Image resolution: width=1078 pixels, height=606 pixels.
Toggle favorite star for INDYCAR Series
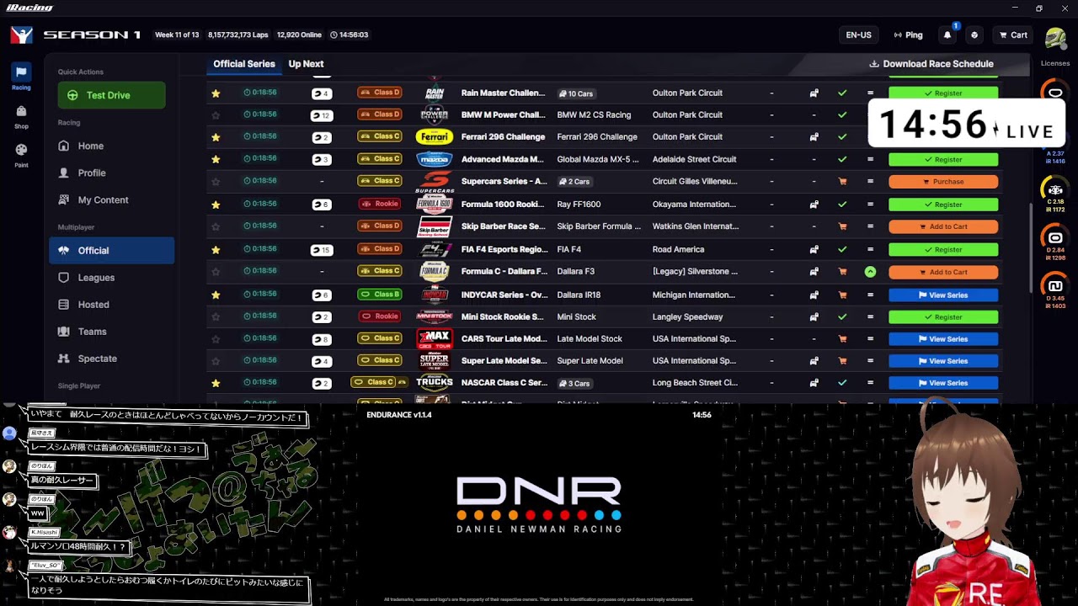(216, 295)
